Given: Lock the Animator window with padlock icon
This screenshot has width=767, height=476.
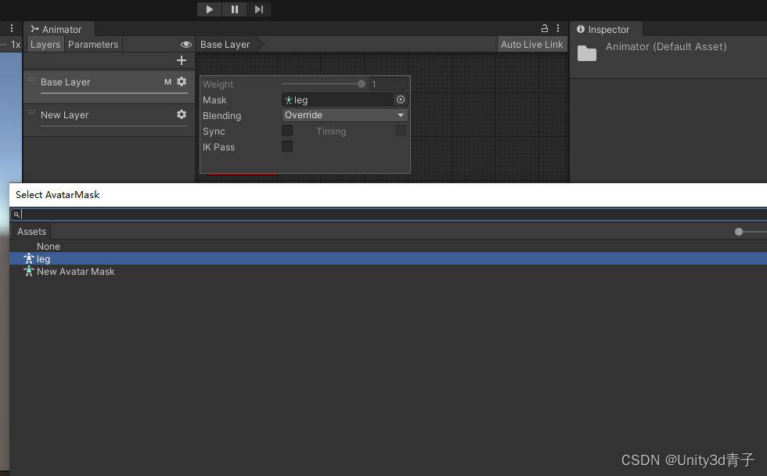Looking at the screenshot, I should (545, 28).
